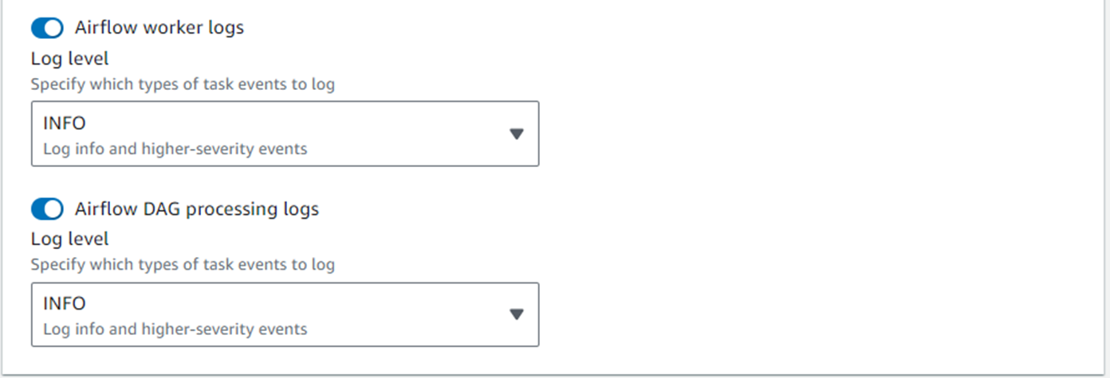
Task: Click white knob of worker logs switch
Action: (53, 29)
